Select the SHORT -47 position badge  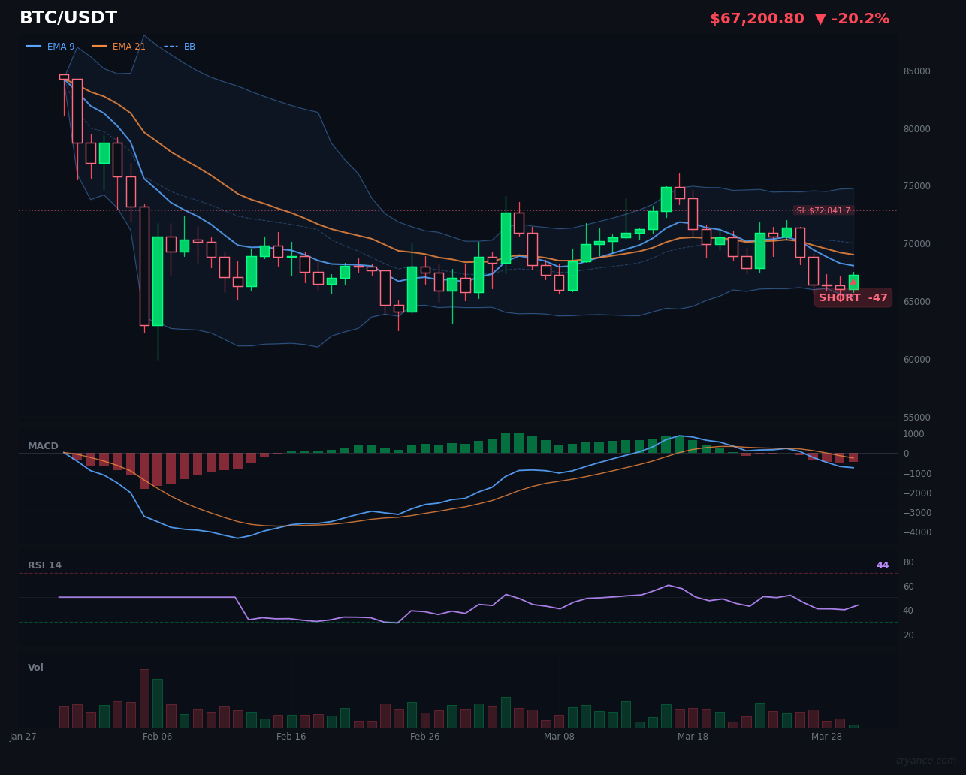coord(853,297)
